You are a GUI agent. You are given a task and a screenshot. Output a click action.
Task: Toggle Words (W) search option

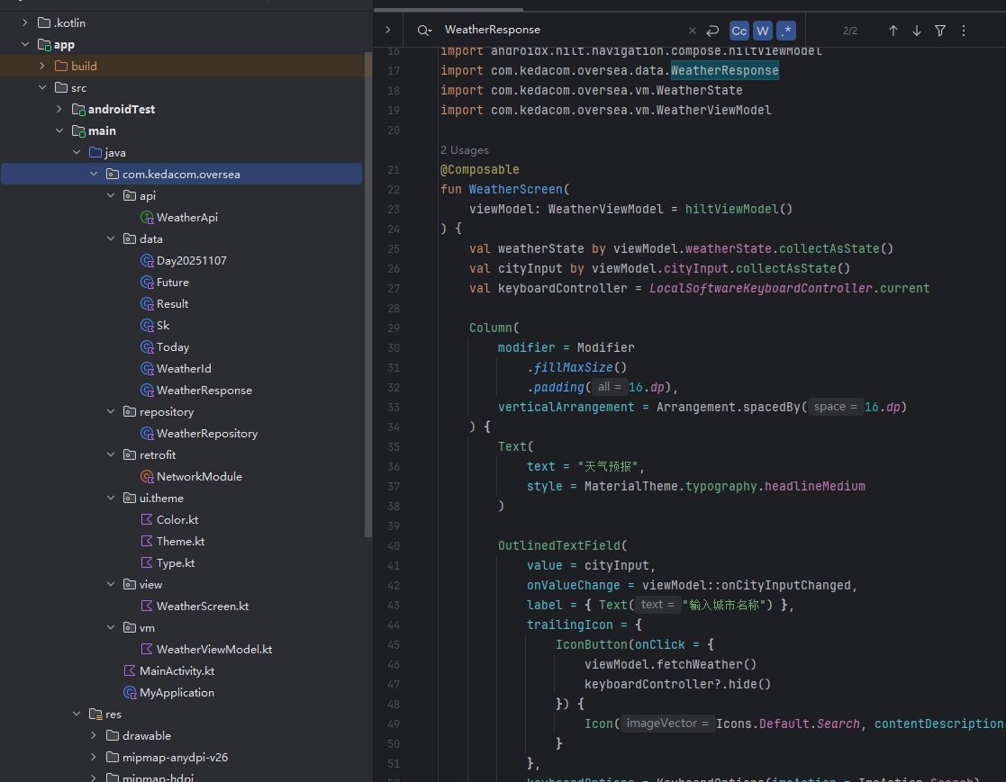pyautogui.click(x=762, y=31)
